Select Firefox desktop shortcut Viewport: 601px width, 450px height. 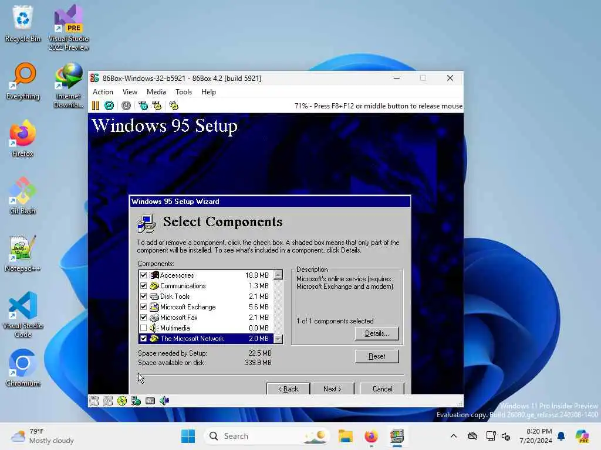pyautogui.click(x=23, y=138)
